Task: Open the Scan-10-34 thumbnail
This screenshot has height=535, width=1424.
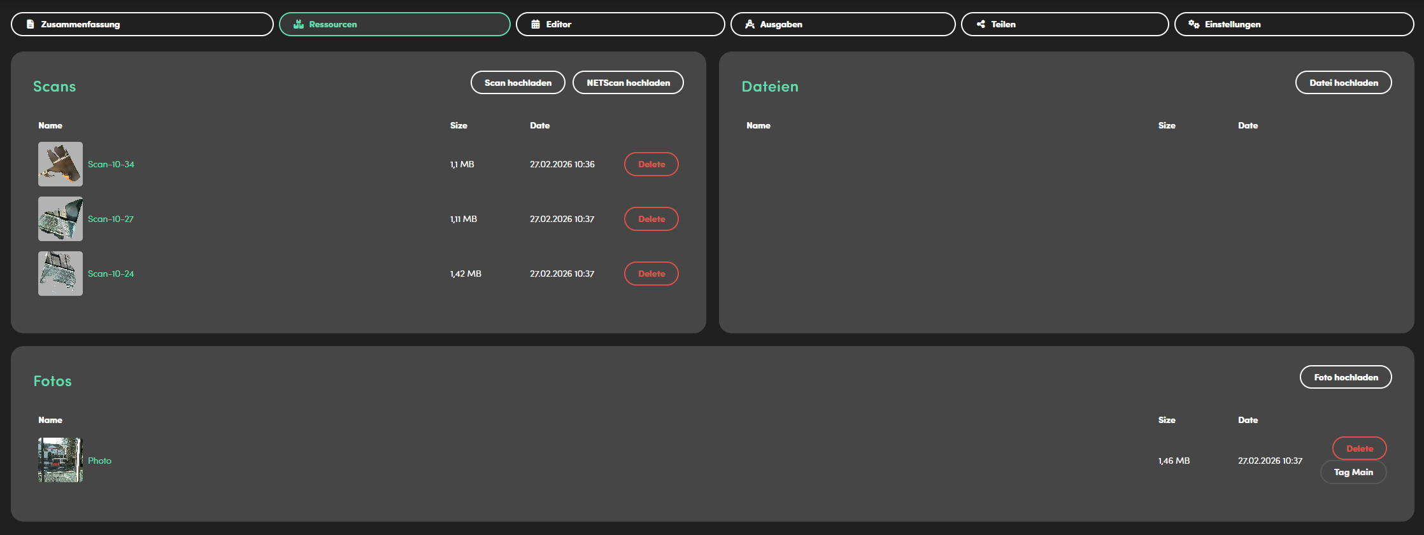Action: 61,164
